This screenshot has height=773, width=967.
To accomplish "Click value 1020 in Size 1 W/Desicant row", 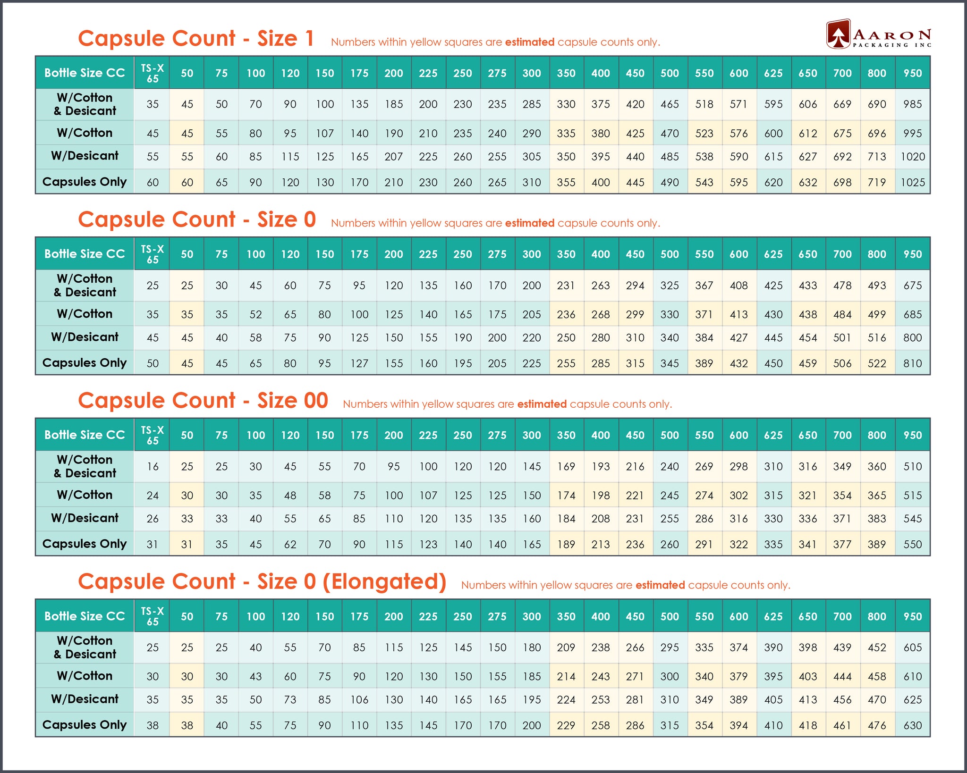I will [913, 157].
